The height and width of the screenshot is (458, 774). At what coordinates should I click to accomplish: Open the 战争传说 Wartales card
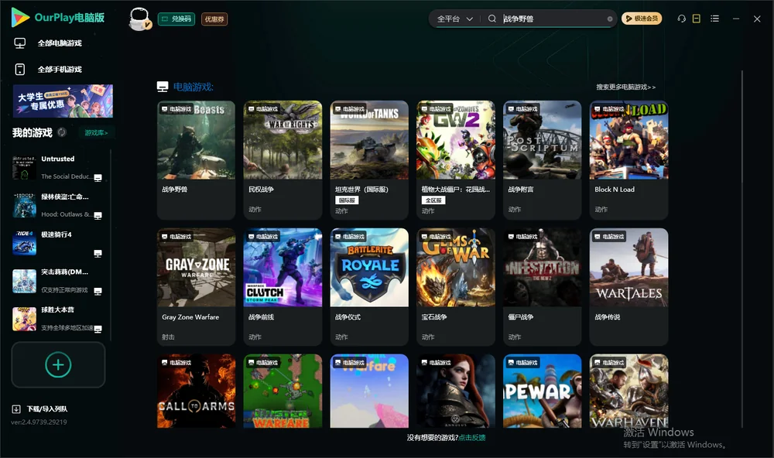click(628, 287)
